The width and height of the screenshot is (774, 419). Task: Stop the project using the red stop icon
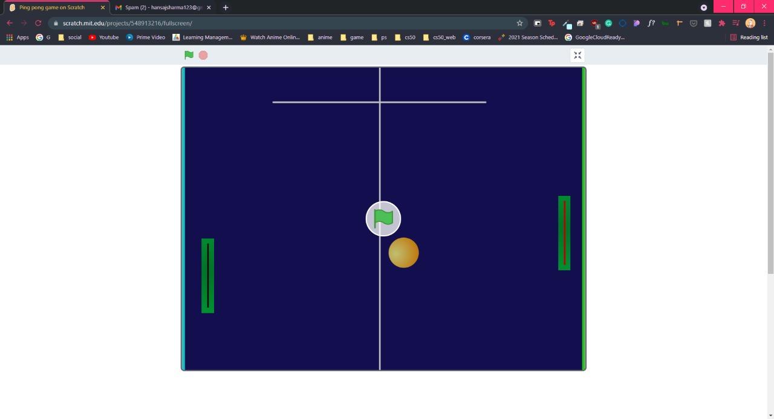(x=203, y=55)
